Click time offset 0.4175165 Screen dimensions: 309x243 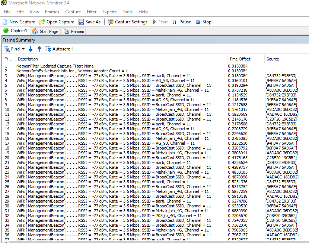pos(238,158)
